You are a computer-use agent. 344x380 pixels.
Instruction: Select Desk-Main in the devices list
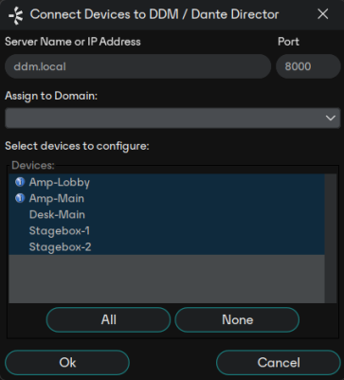click(167, 214)
